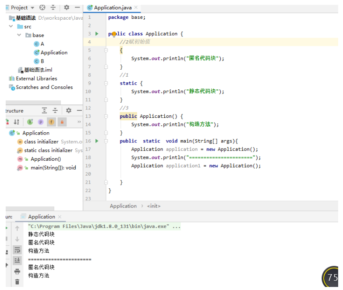Screen dimensions: 343x290
Task: Open Structure panel settings gear
Action: tap(69, 110)
